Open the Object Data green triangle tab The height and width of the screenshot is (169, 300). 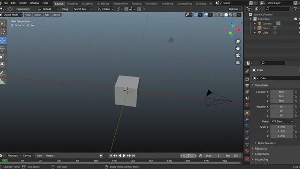tap(247, 144)
